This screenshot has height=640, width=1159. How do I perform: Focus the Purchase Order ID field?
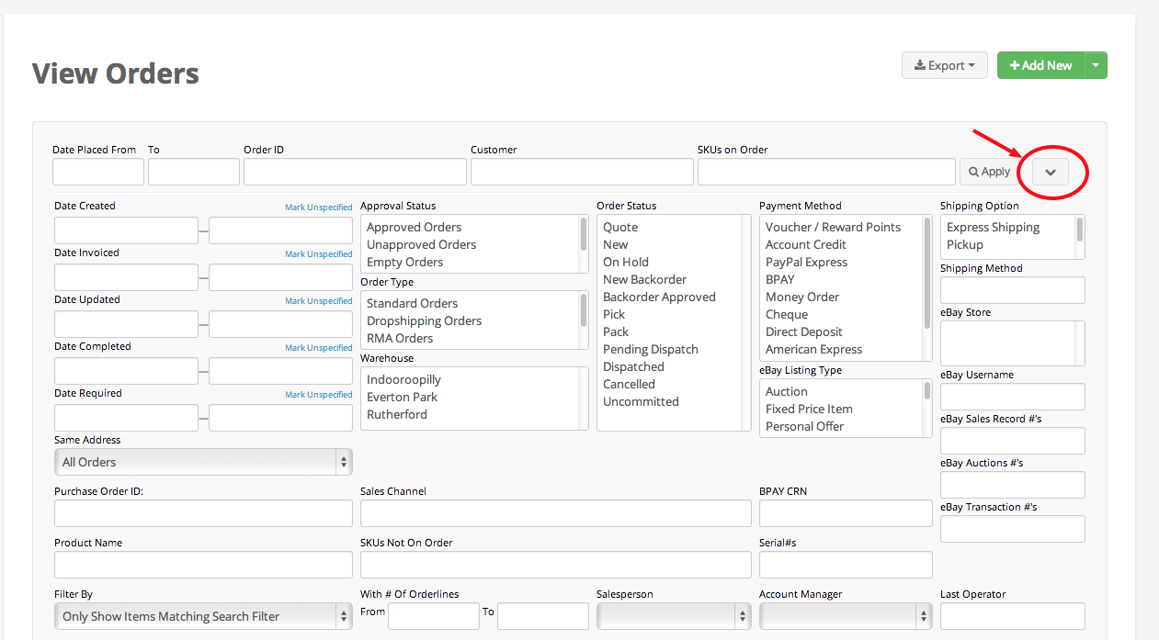pyautogui.click(x=203, y=513)
